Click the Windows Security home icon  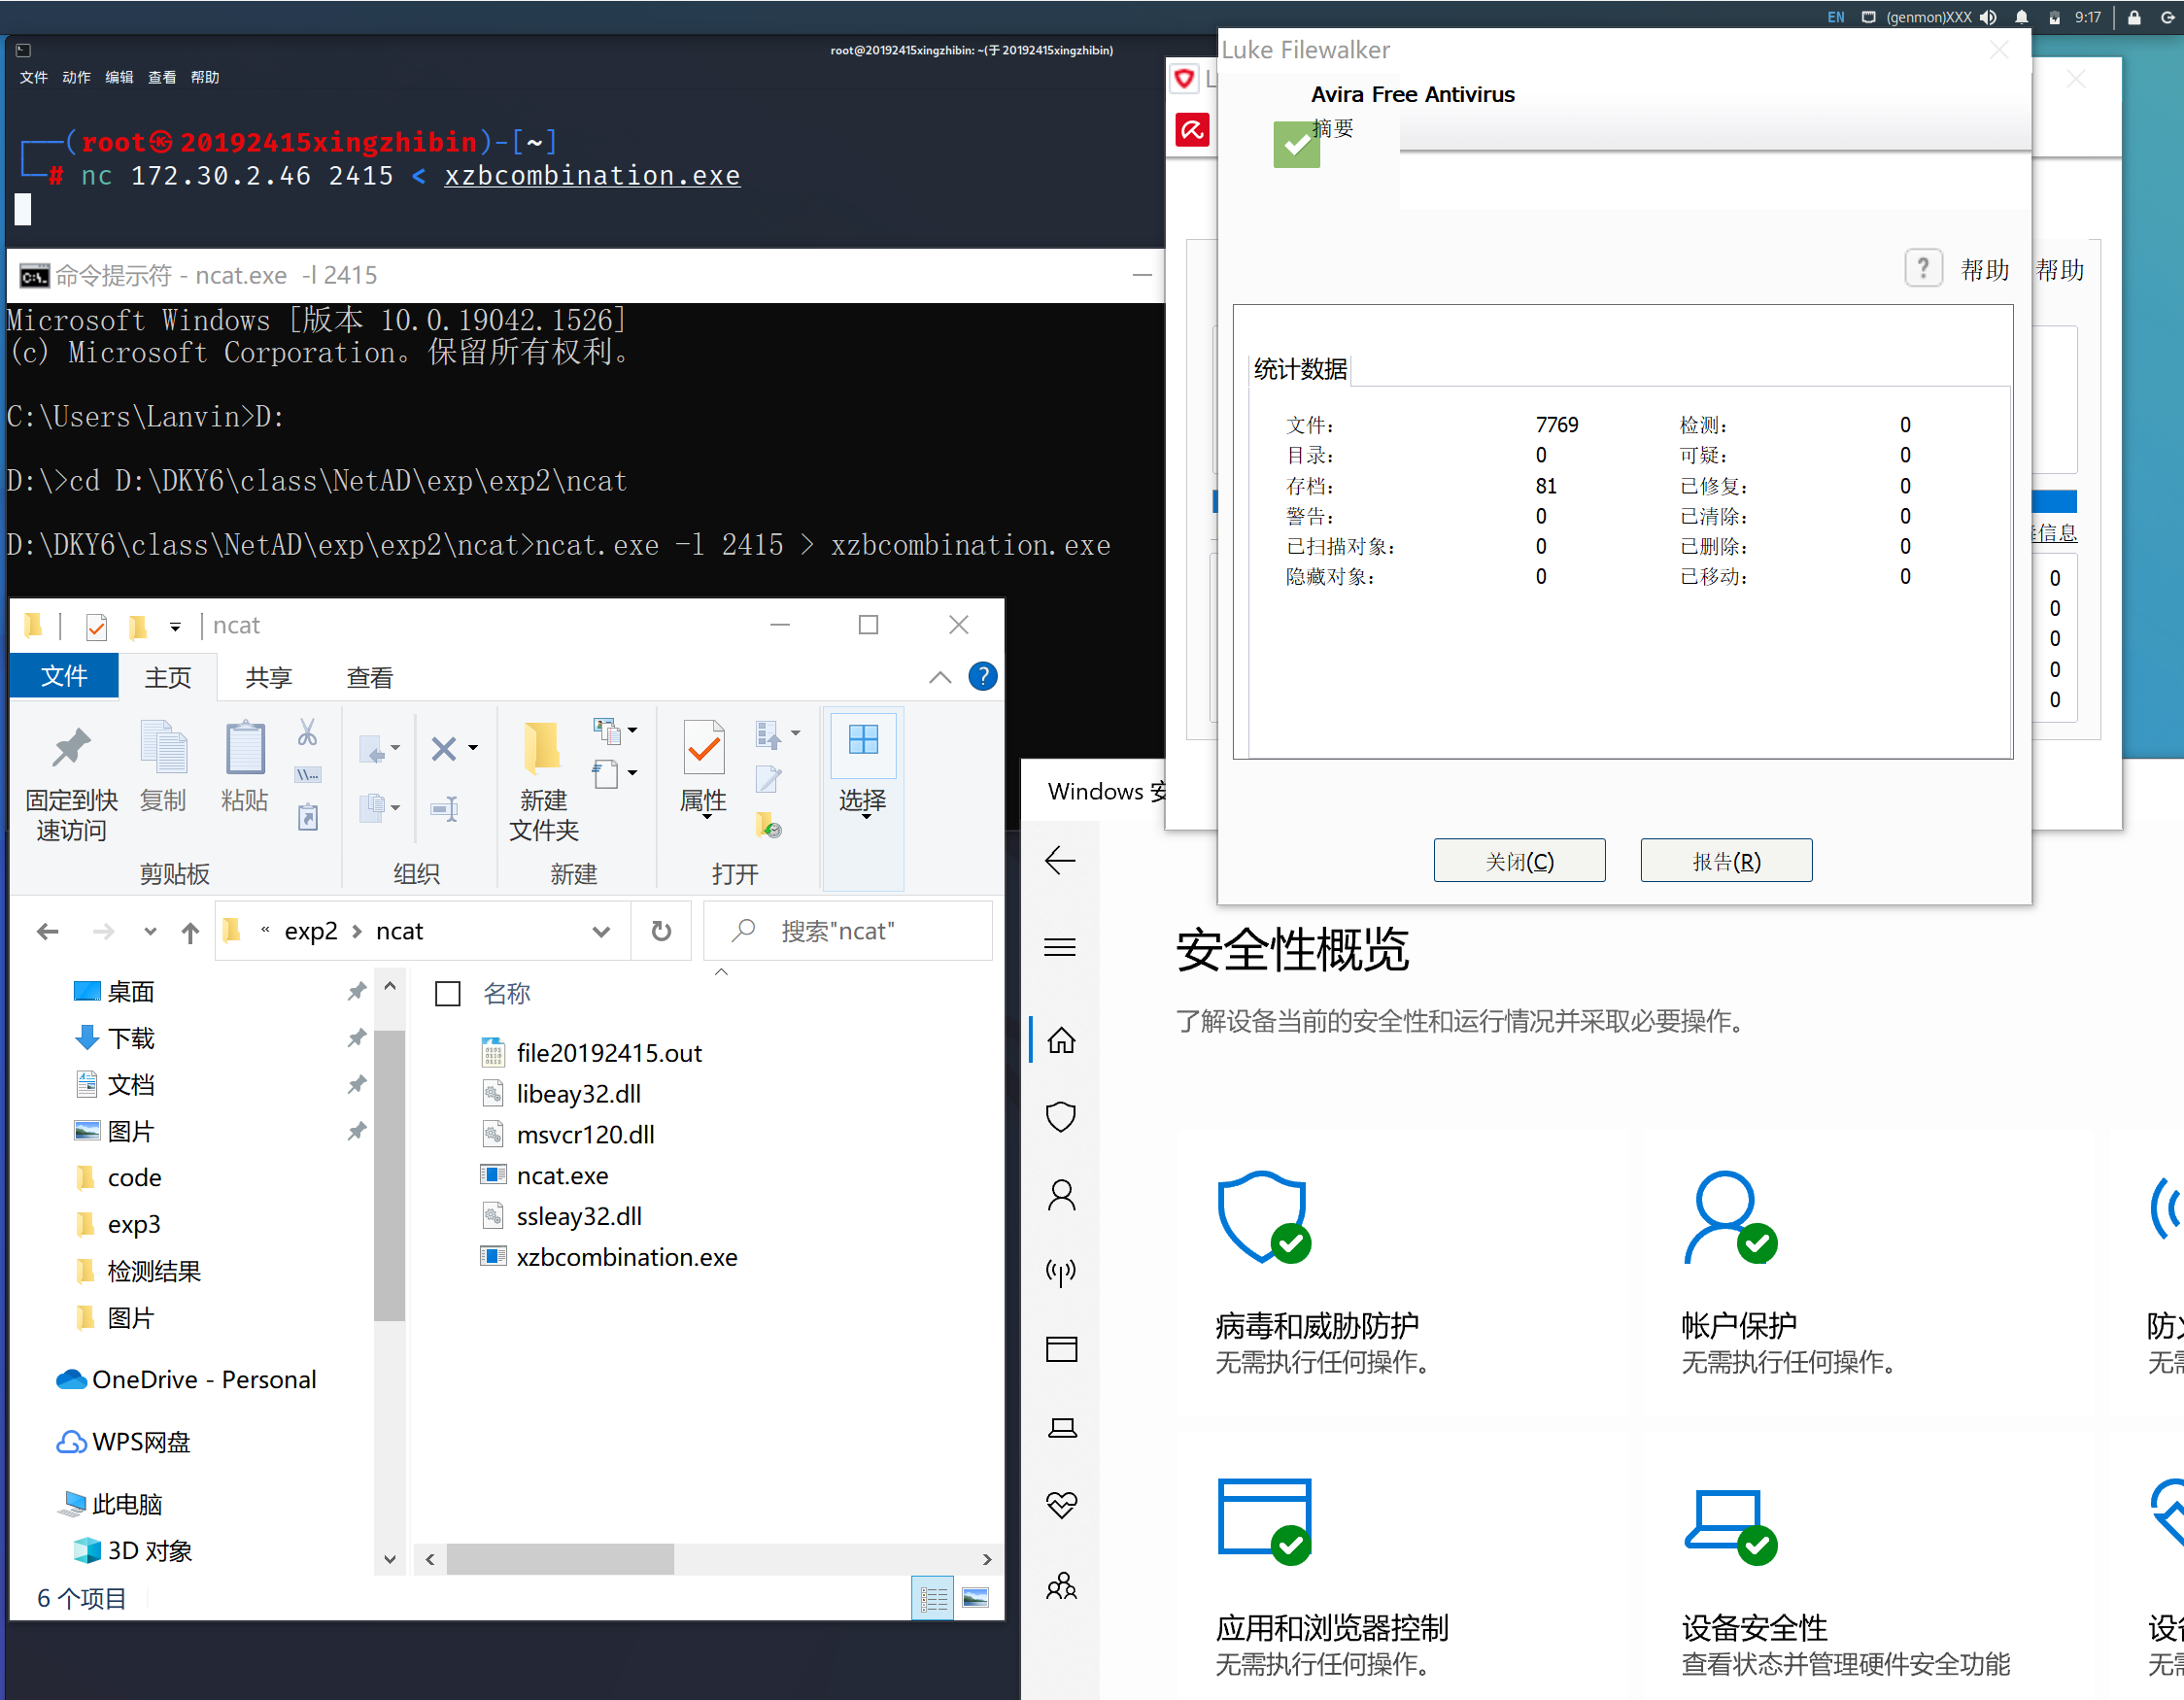coord(1061,1040)
